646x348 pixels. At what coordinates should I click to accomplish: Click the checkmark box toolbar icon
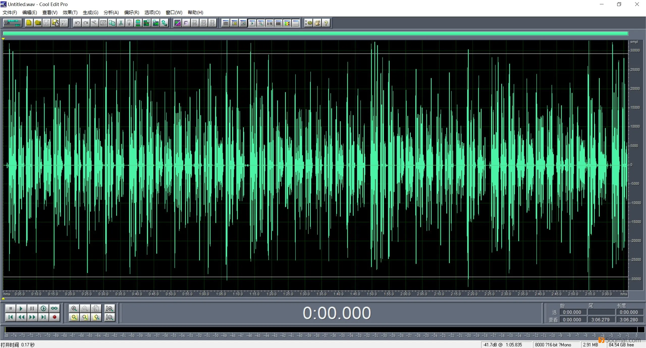click(x=186, y=23)
